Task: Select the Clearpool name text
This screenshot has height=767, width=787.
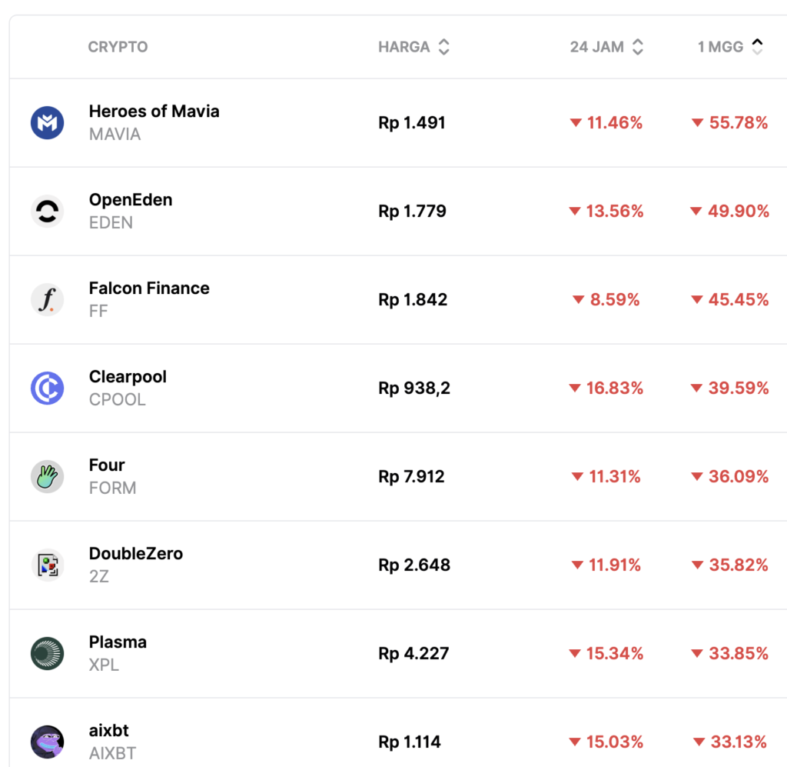Action: coord(128,377)
